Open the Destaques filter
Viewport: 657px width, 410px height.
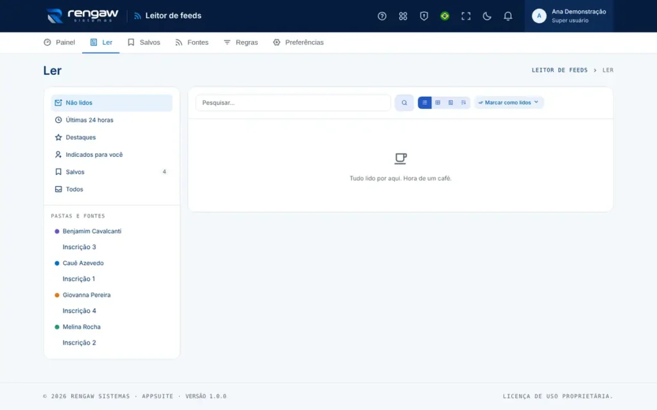coord(112,137)
